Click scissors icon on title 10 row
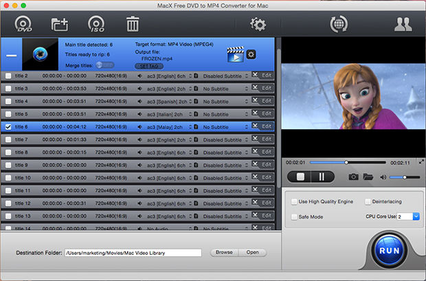 tap(255, 177)
